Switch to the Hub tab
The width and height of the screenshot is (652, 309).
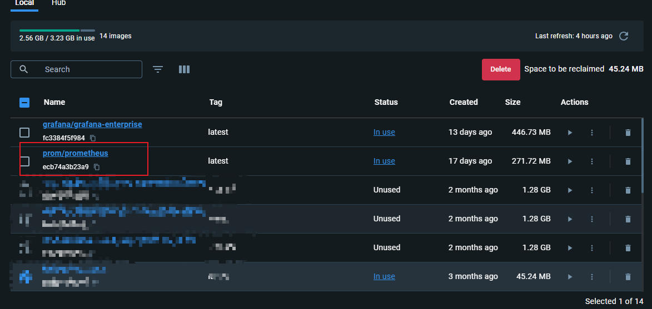coord(58,3)
